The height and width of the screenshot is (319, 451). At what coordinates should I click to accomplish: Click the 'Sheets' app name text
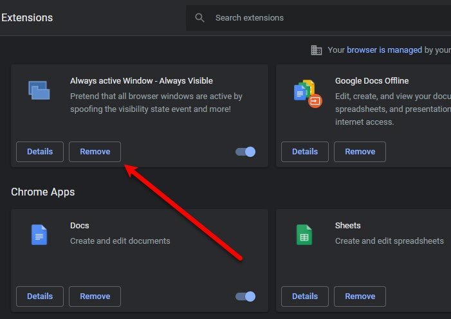point(348,226)
